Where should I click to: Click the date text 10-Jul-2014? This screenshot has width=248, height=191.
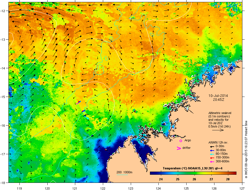pyautogui.click(x=218, y=96)
